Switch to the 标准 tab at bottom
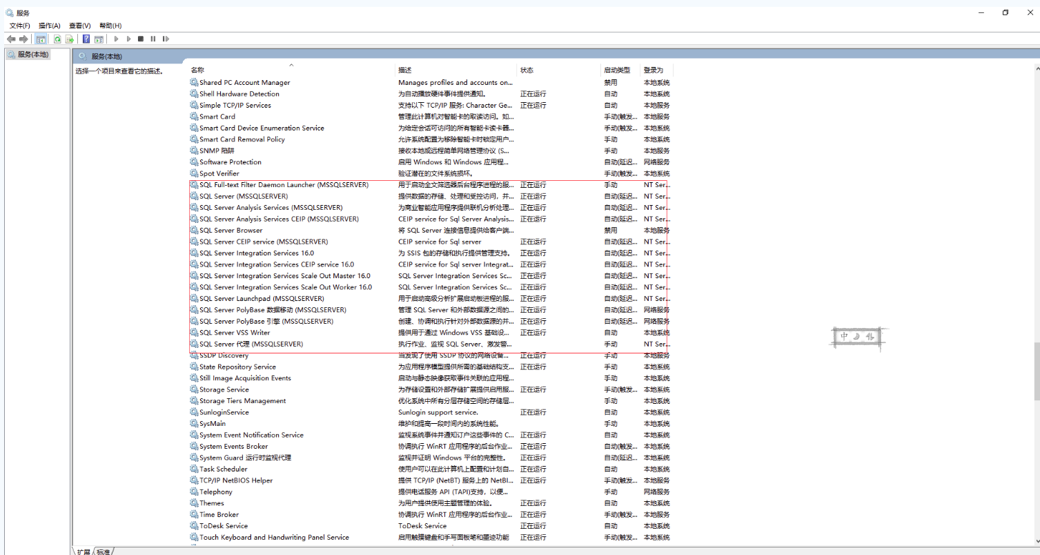This screenshot has width=1040, height=555. point(103,552)
